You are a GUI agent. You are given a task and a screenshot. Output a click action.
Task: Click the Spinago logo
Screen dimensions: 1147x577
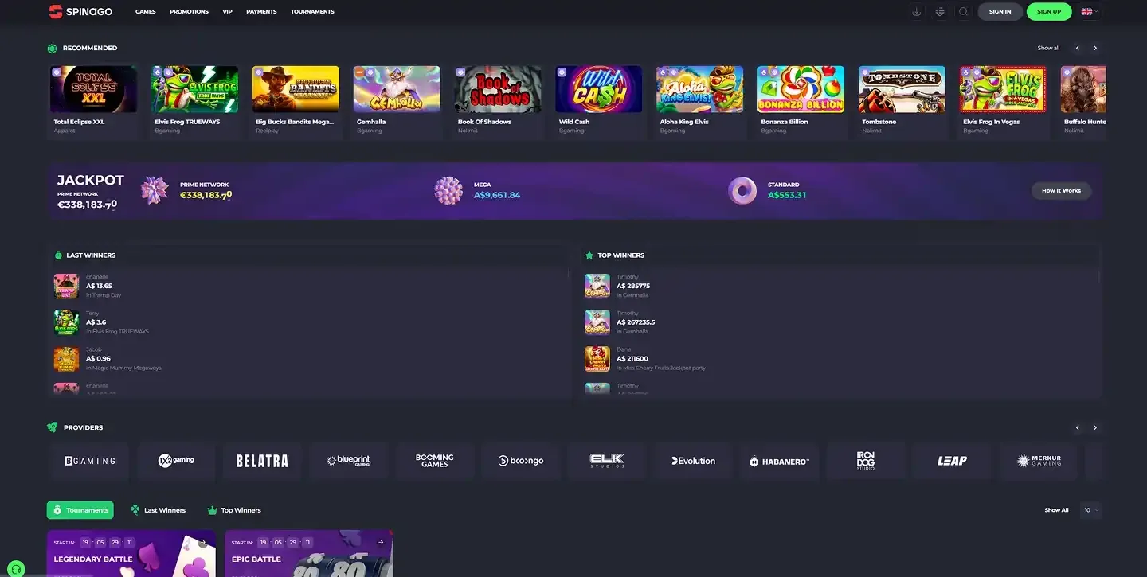click(80, 11)
